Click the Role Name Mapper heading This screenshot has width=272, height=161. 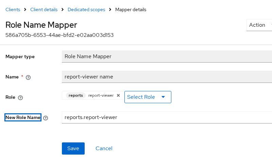(x=41, y=25)
